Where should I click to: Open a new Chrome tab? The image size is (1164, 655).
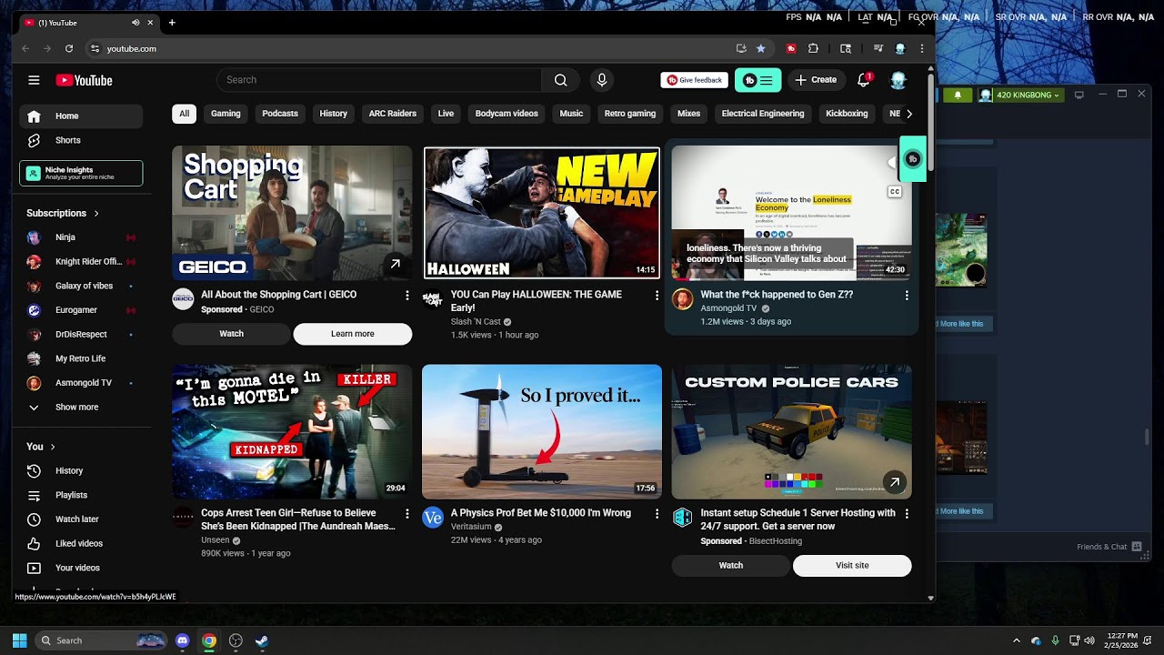coord(172,23)
